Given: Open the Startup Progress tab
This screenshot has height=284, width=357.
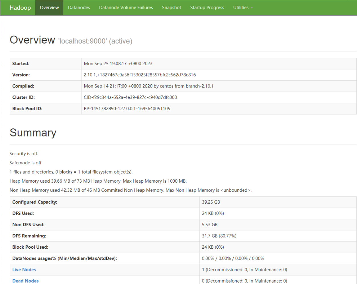Looking at the screenshot, I should [207, 8].
